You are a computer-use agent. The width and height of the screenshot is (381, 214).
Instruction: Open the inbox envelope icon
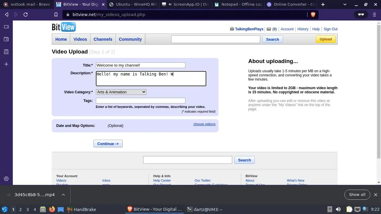(269, 29)
